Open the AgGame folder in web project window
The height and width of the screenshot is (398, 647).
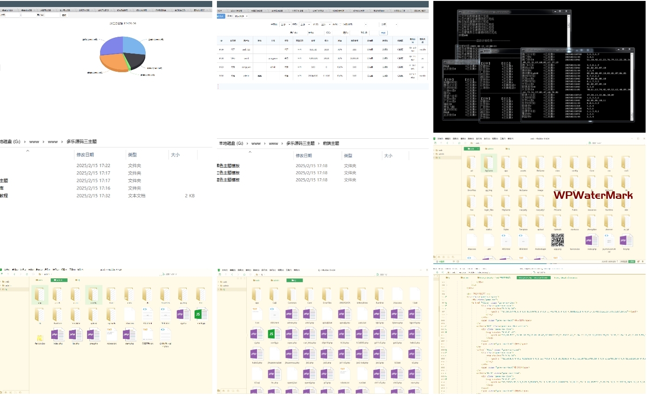coord(489,163)
